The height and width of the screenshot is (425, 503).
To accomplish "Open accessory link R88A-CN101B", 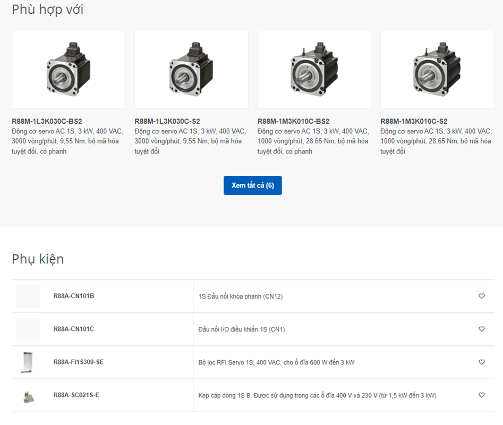I will 74,296.
